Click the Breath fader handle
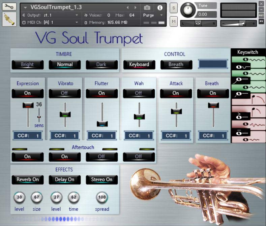 213,105
